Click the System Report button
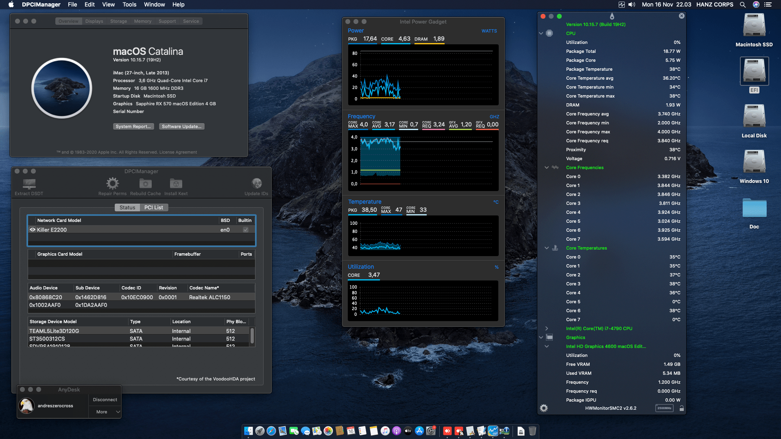 133,126
